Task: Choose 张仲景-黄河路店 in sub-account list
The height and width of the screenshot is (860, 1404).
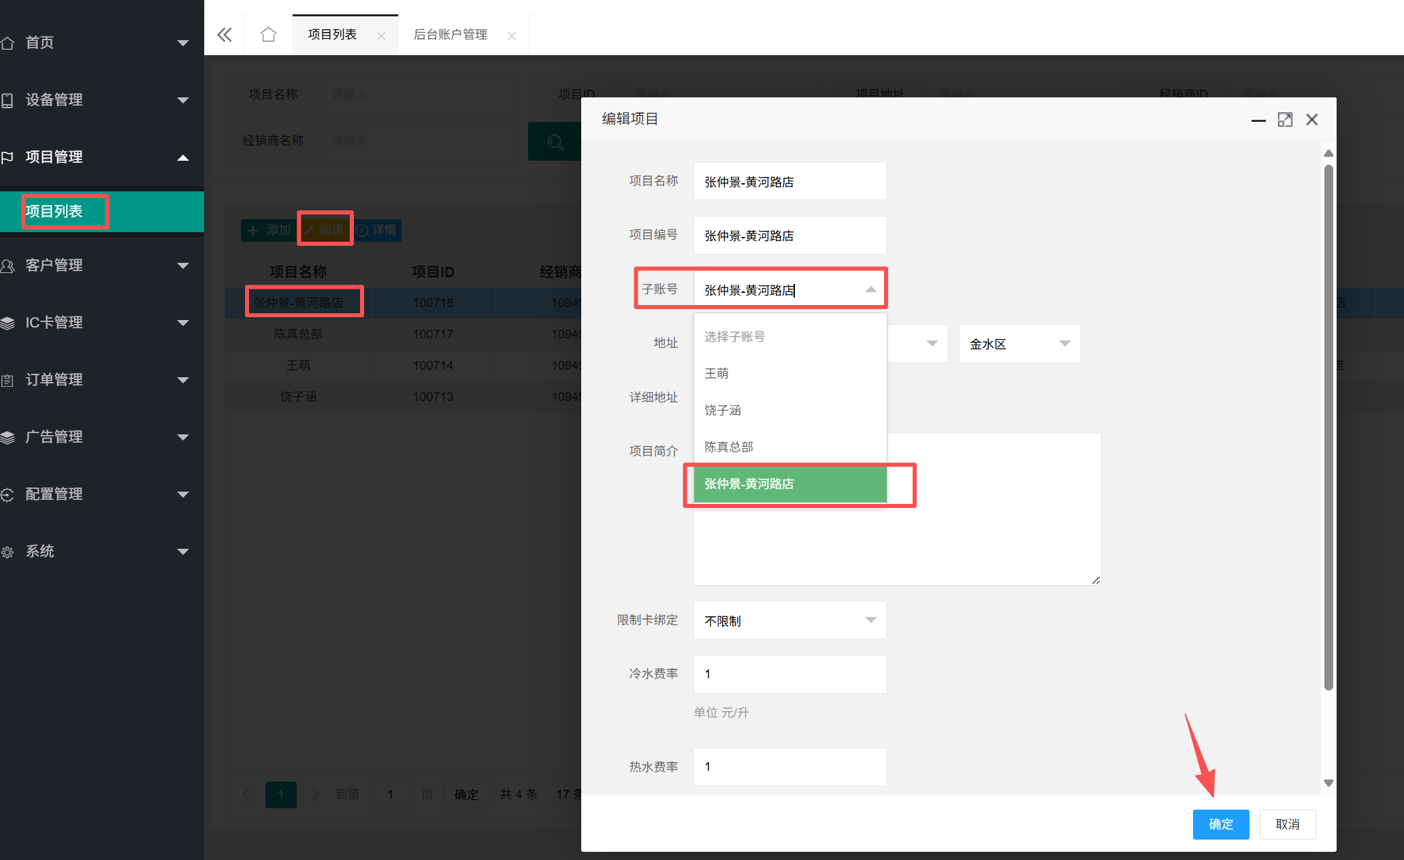Action: [790, 483]
